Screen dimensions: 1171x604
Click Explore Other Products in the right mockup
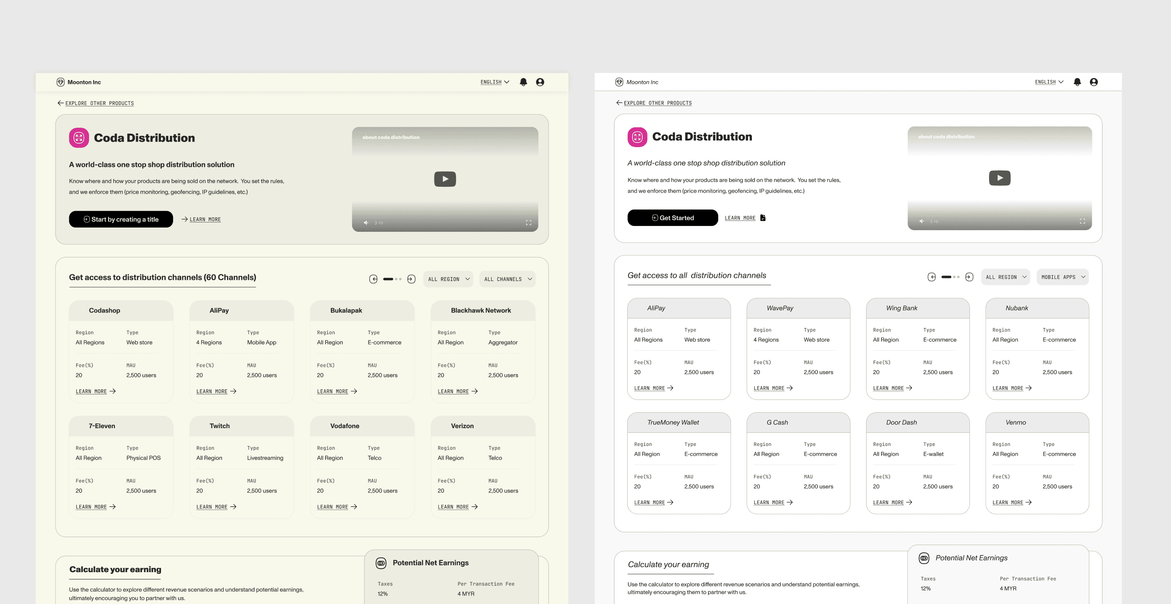tap(654, 103)
